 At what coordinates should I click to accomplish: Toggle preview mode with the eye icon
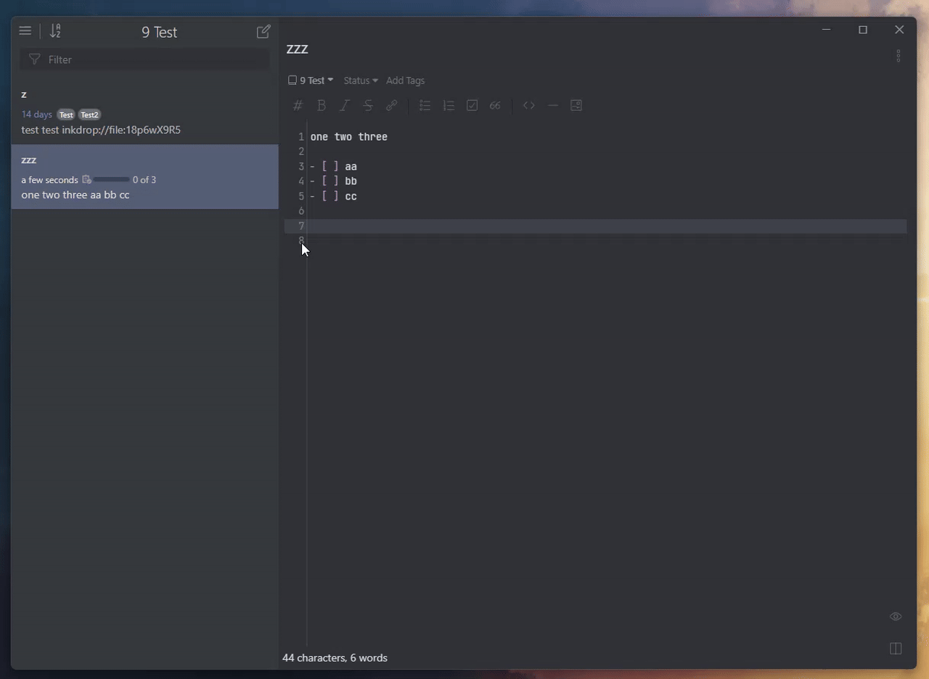[x=896, y=617]
